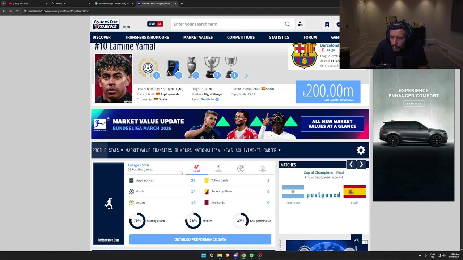
Task: Open the Spain team link in match
Action: tap(354, 203)
